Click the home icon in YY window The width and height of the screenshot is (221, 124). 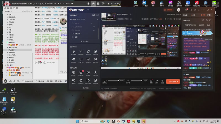pos(93,4)
